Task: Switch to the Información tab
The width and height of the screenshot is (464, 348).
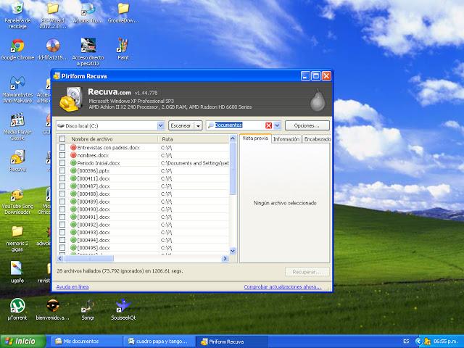Action: pyautogui.click(x=286, y=138)
